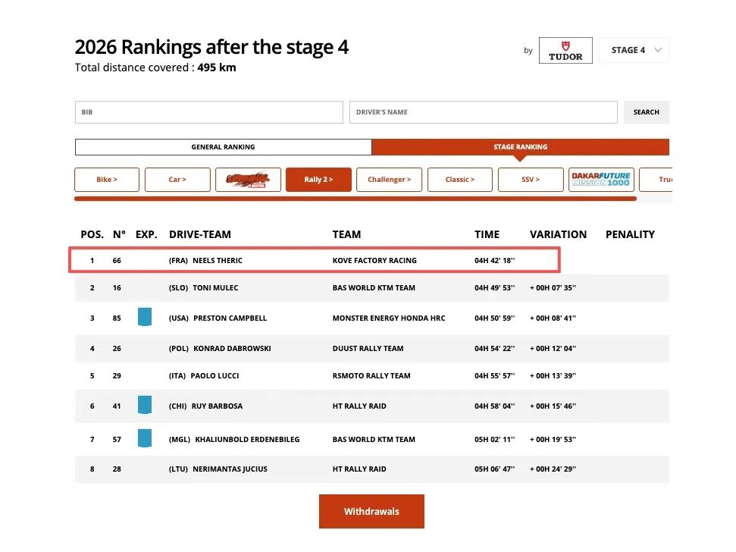Image resolution: width=736 pixels, height=552 pixels.
Task: Focus the BIB input field
Action: click(208, 112)
